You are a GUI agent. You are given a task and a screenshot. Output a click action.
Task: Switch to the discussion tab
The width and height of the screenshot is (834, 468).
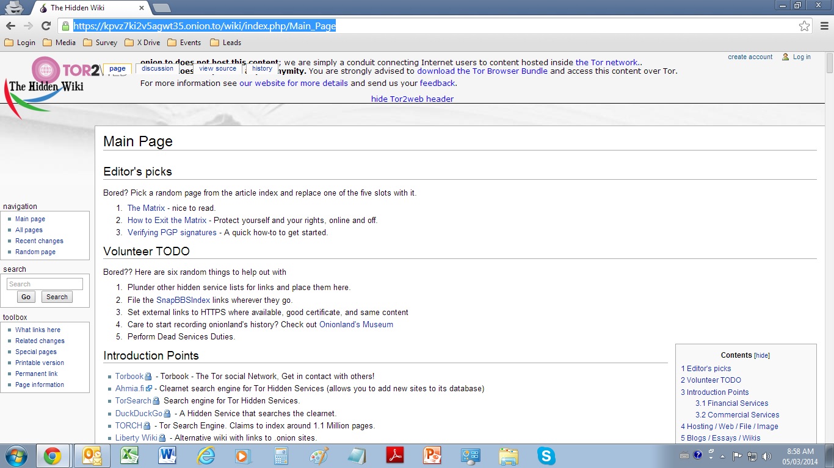[158, 69]
